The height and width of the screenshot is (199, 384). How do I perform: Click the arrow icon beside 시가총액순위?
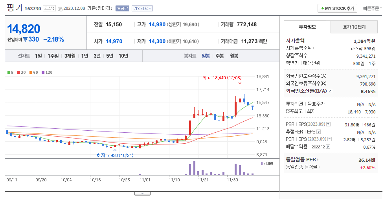[314, 48]
